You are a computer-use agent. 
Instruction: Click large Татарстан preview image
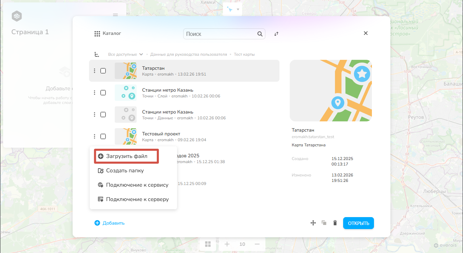[x=331, y=91]
